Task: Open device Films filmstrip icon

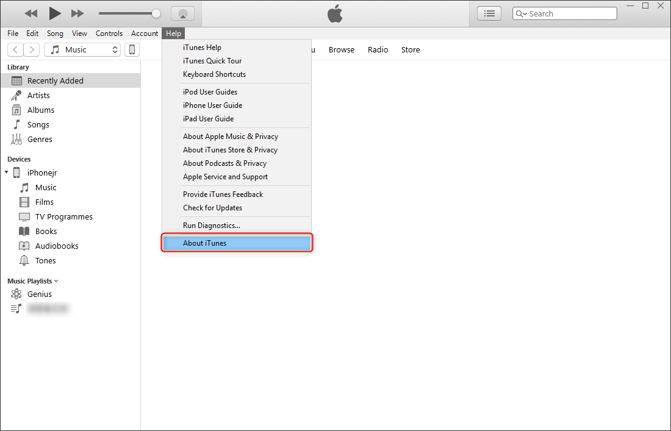Action: coord(24,202)
